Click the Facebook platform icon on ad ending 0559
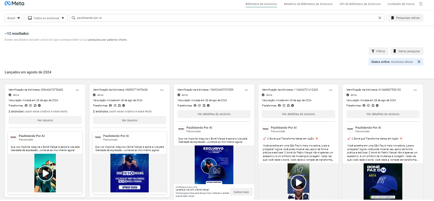This screenshot has width=434, height=201. (195, 105)
